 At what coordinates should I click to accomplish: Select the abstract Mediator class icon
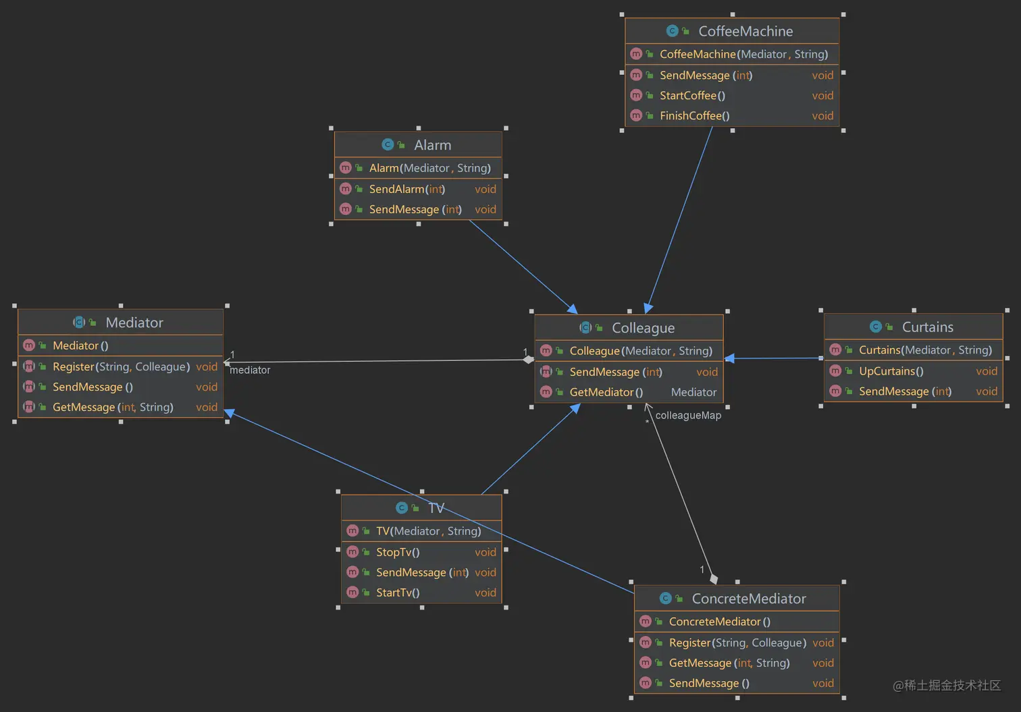79,323
